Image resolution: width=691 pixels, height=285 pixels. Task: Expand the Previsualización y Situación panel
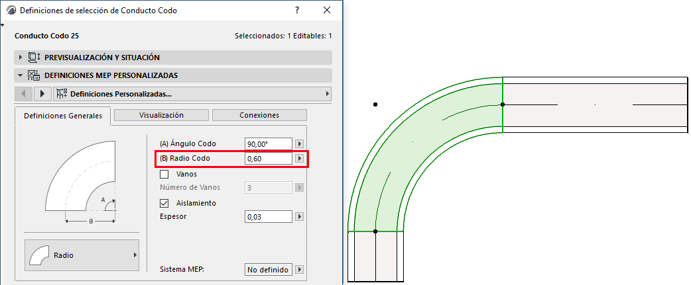click(20, 58)
